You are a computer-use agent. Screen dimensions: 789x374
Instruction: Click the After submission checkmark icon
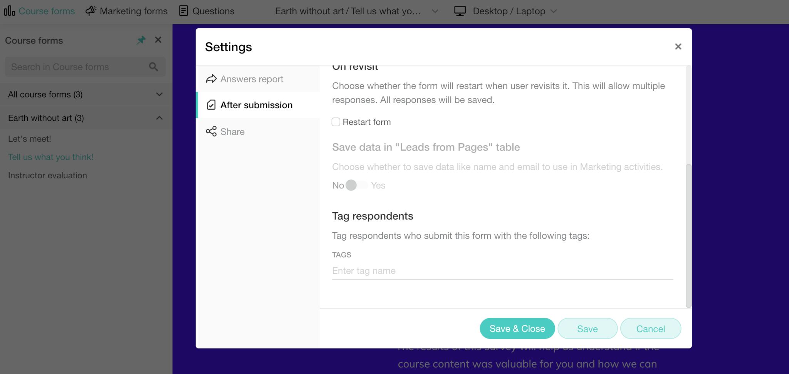211,104
